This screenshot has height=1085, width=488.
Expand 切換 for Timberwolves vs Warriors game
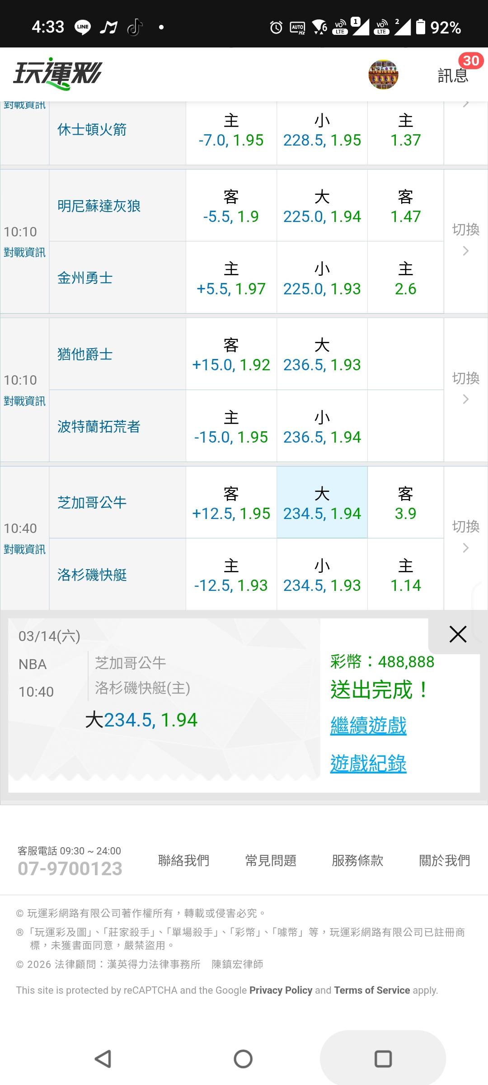(x=465, y=240)
